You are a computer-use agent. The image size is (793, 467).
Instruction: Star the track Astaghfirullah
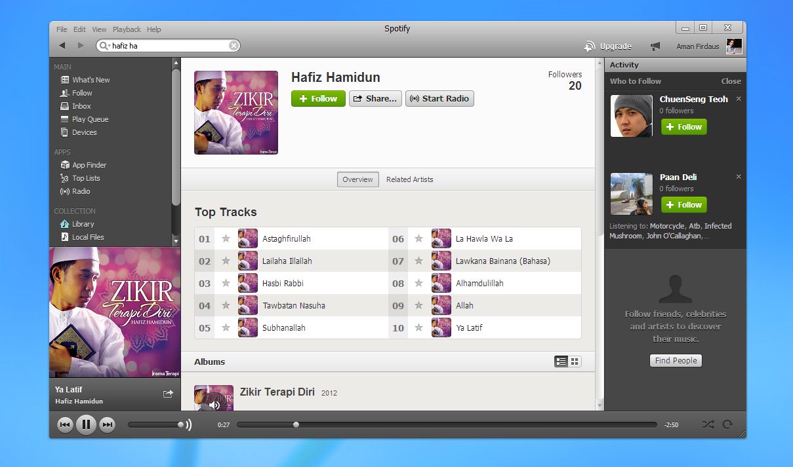tap(226, 238)
